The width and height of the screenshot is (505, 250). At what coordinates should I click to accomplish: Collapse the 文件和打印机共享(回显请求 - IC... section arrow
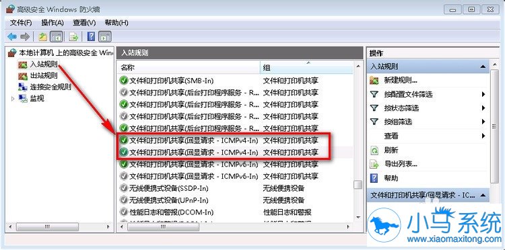483,195
